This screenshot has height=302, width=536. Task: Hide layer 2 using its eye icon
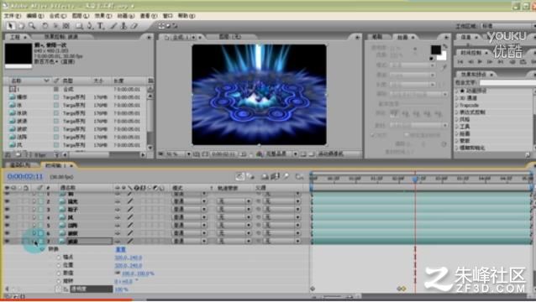(x=7, y=201)
